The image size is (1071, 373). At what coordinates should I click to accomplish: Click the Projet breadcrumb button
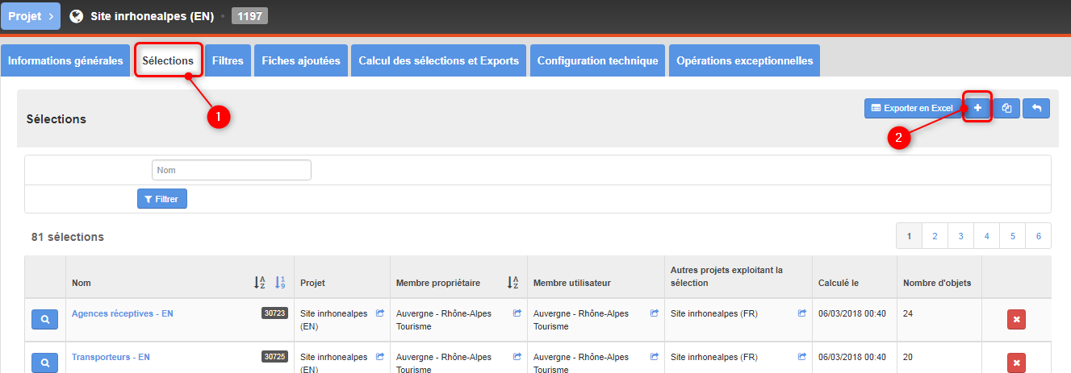(x=30, y=16)
